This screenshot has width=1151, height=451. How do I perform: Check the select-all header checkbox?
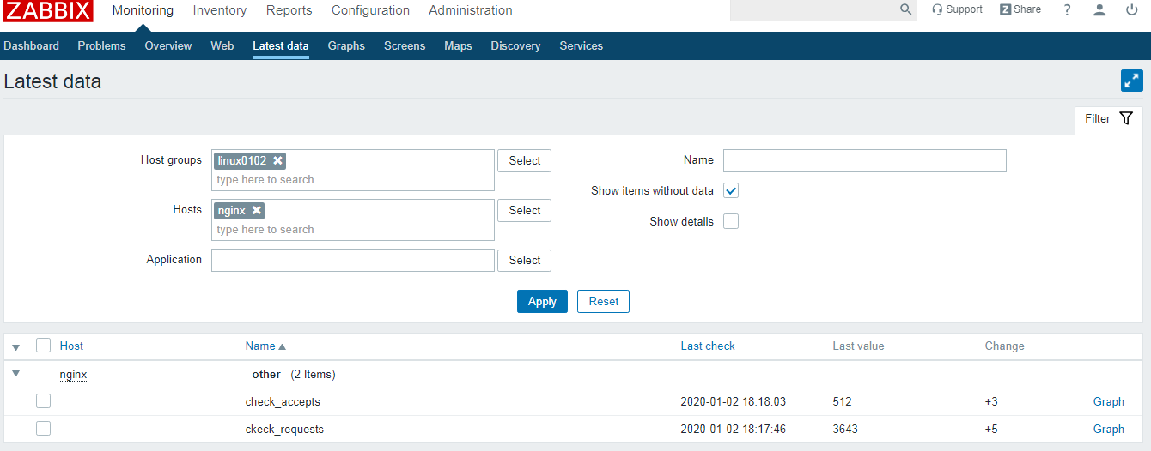coord(43,346)
